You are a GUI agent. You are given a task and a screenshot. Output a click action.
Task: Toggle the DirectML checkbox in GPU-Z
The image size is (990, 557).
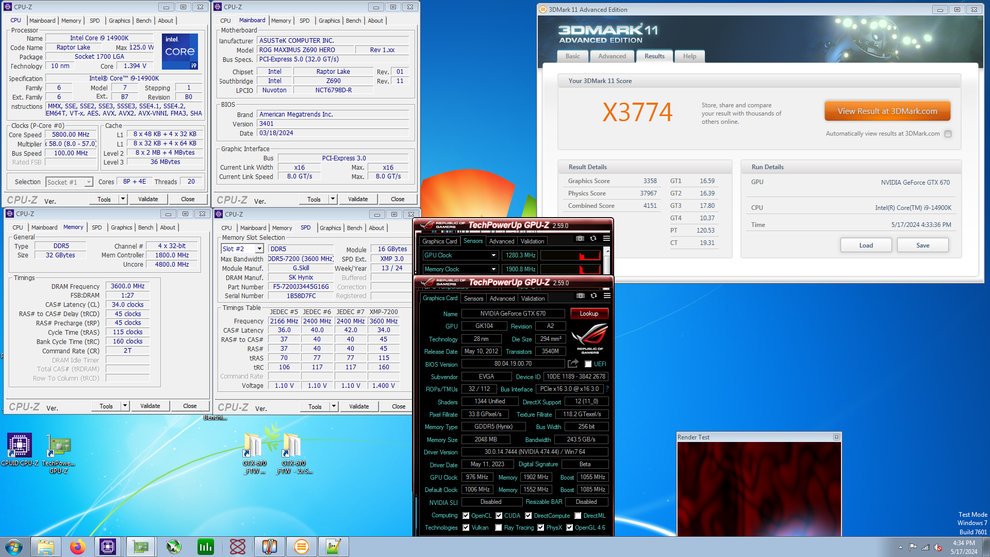578,516
